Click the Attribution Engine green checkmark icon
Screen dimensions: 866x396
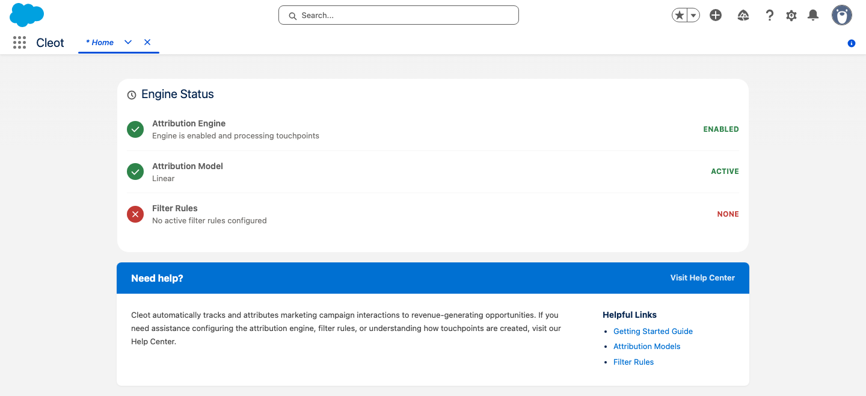tap(135, 129)
